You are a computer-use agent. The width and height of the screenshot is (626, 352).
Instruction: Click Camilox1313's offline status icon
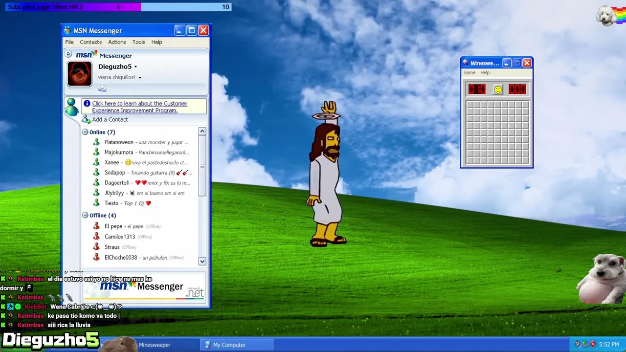96,237
